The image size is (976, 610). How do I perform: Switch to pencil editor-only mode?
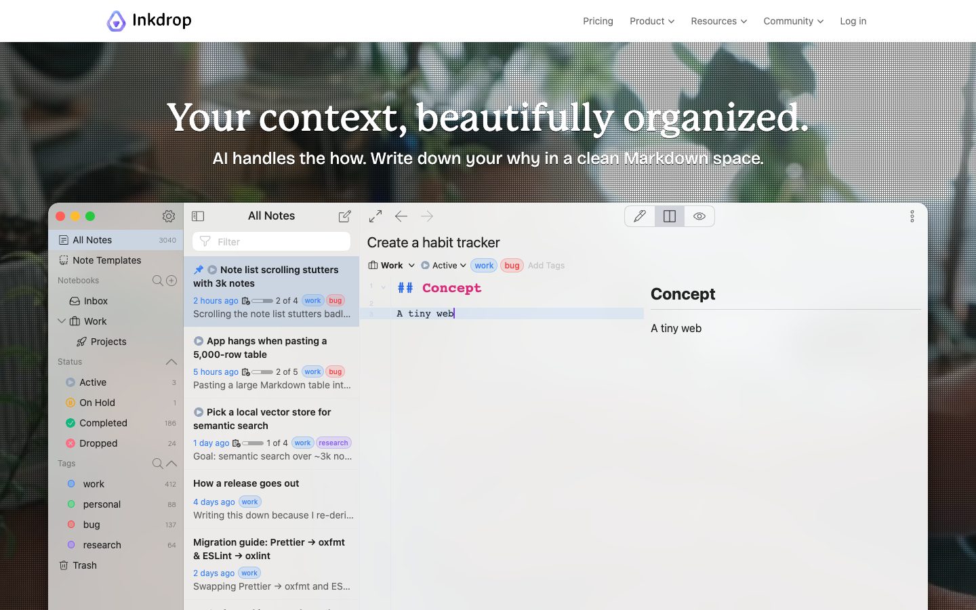640,216
